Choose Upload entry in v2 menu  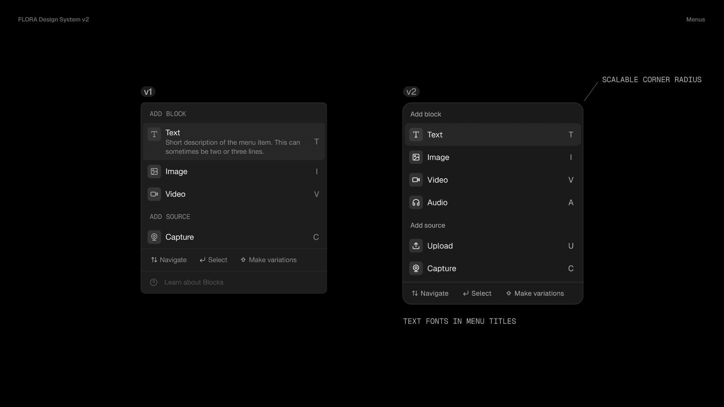coord(492,246)
